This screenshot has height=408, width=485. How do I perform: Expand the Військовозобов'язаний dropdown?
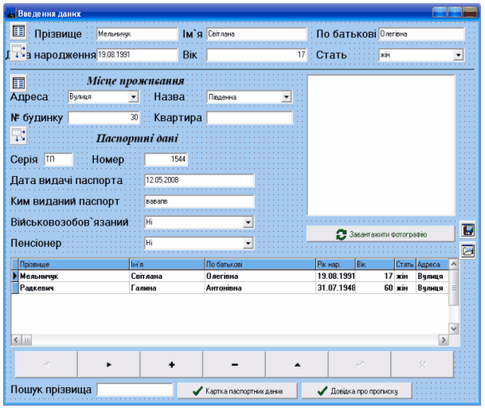coord(248,222)
